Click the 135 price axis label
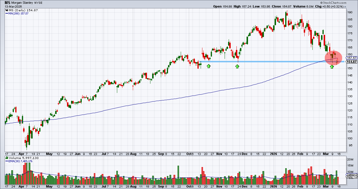 (350, 89)
